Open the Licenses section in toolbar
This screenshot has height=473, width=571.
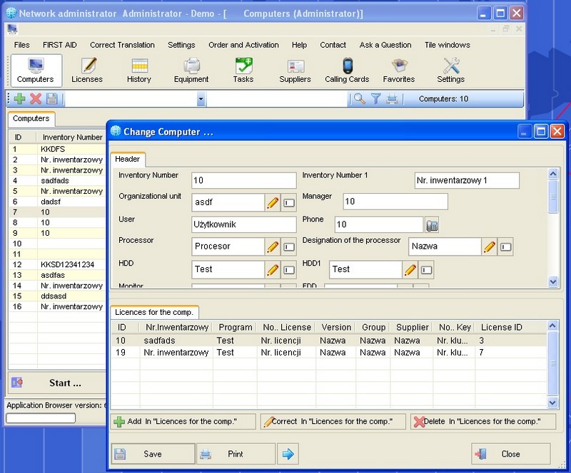tap(87, 71)
